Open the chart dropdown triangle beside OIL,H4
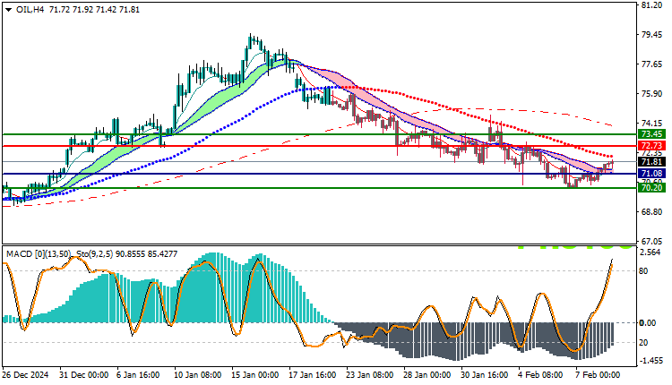672x385 pixels. pyautogui.click(x=9, y=10)
